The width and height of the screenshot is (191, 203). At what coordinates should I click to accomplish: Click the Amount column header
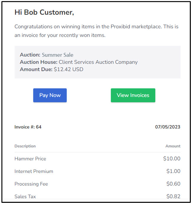click(x=173, y=146)
